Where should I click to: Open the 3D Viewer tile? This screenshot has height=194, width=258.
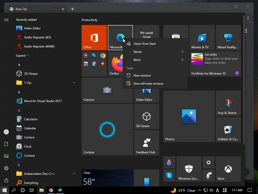click(147, 116)
